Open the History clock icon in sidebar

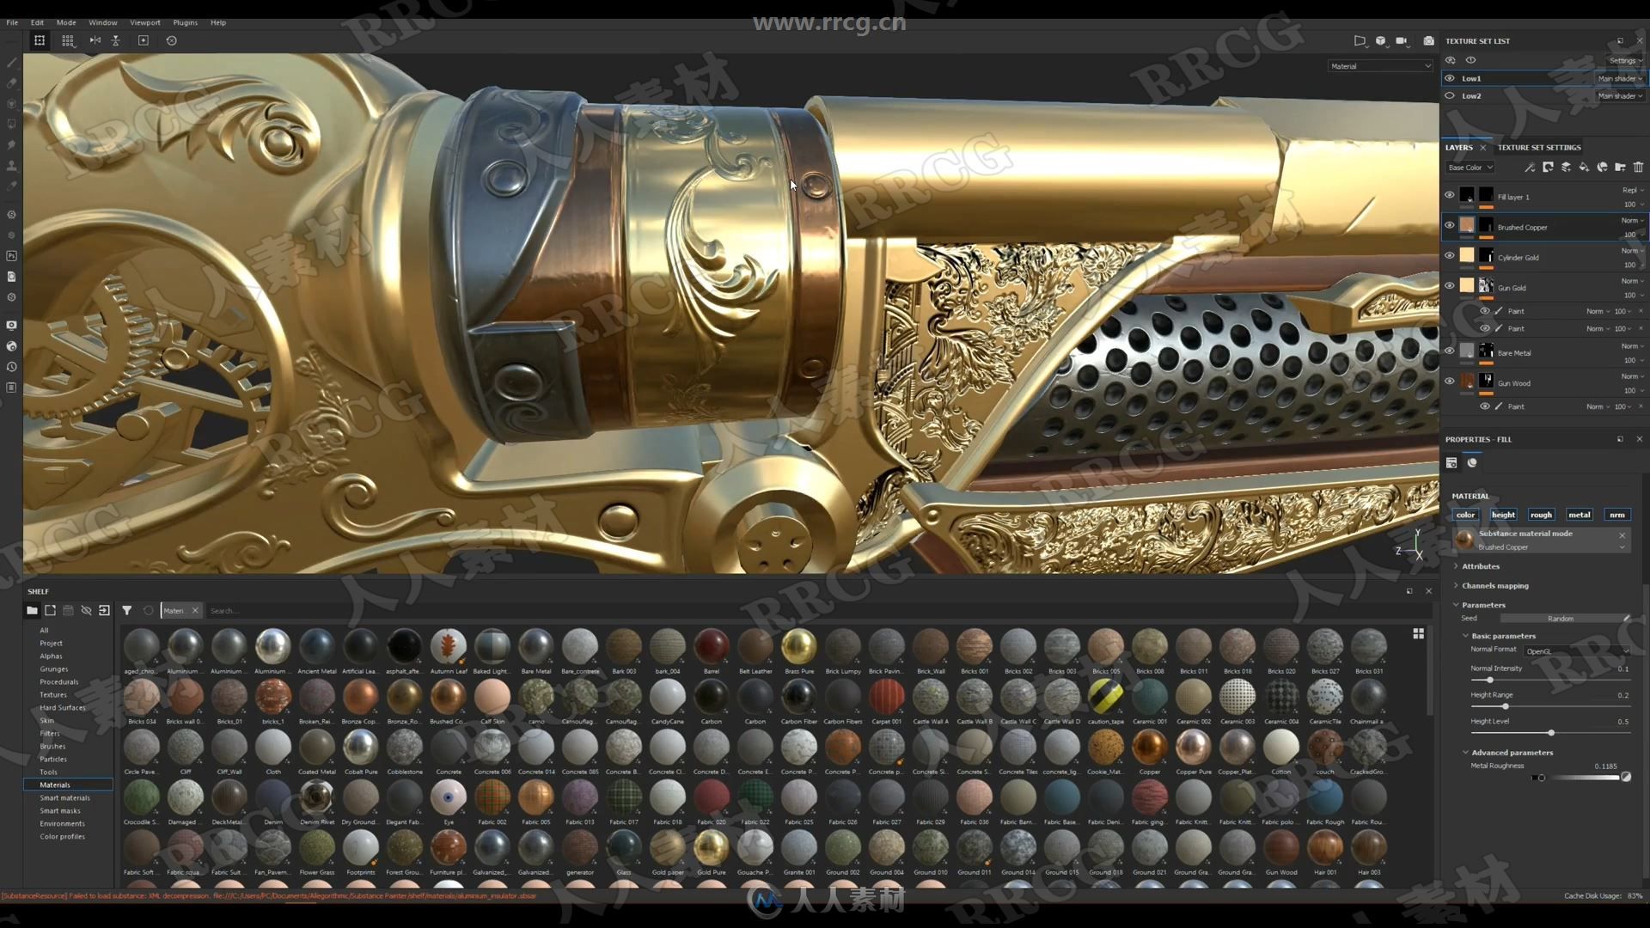[x=11, y=367]
